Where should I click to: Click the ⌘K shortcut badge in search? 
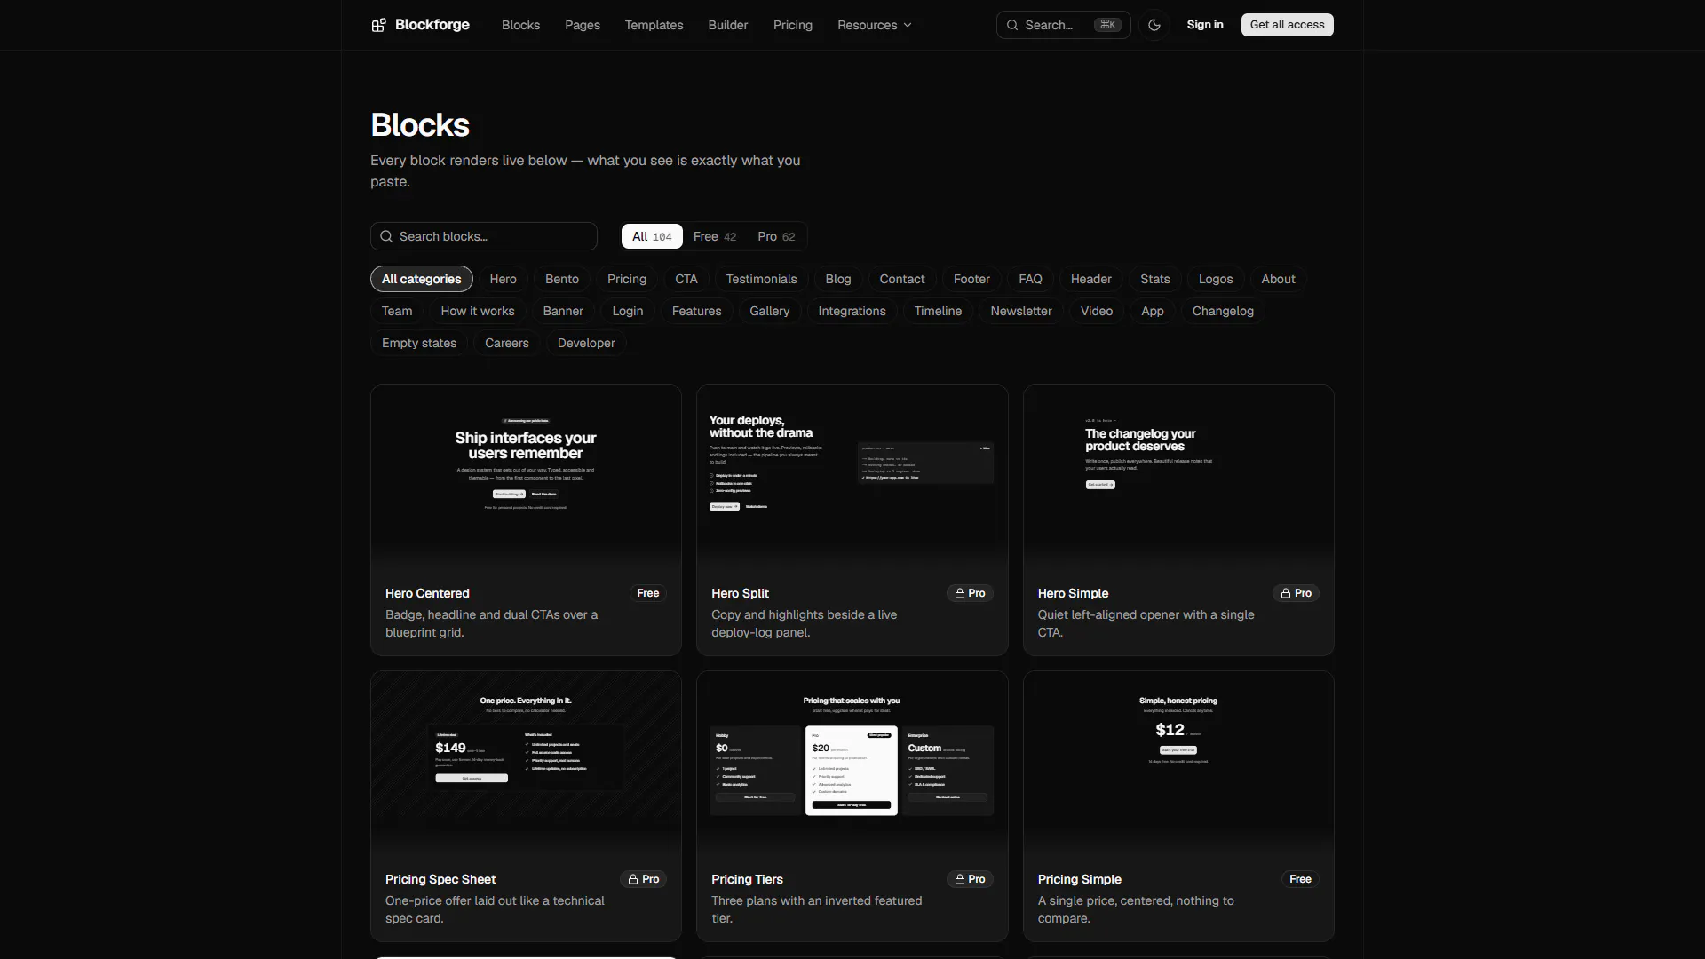click(x=1107, y=25)
